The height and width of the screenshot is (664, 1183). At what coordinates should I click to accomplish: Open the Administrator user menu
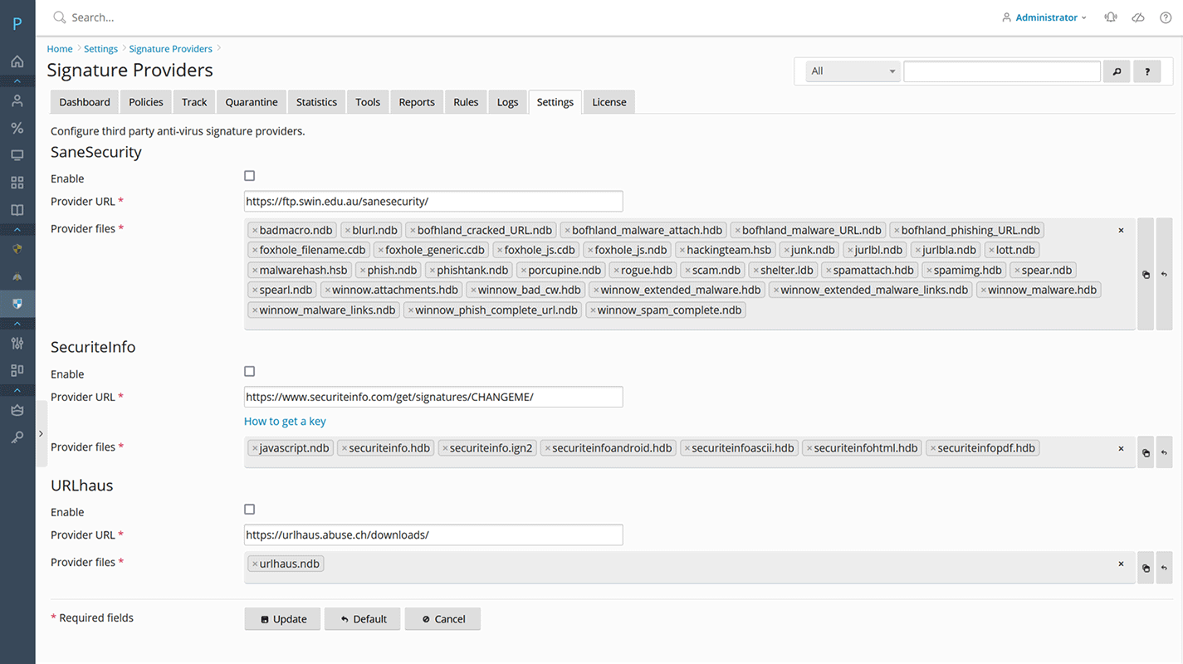(x=1044, y=17)
